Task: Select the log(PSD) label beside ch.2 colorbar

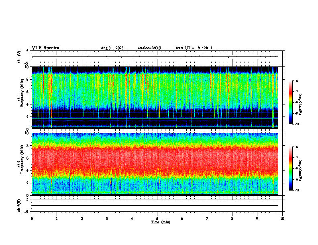Action: pyautogui.click(x=301, y=170)
